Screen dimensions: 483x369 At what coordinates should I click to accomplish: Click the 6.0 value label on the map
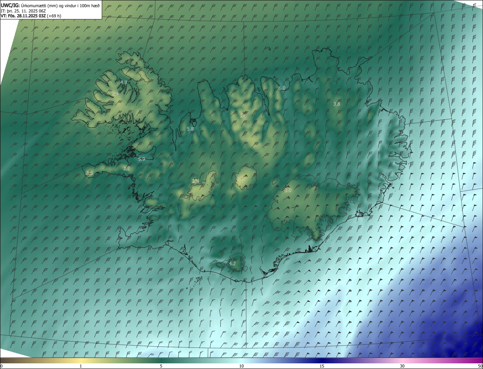(282, 88)
